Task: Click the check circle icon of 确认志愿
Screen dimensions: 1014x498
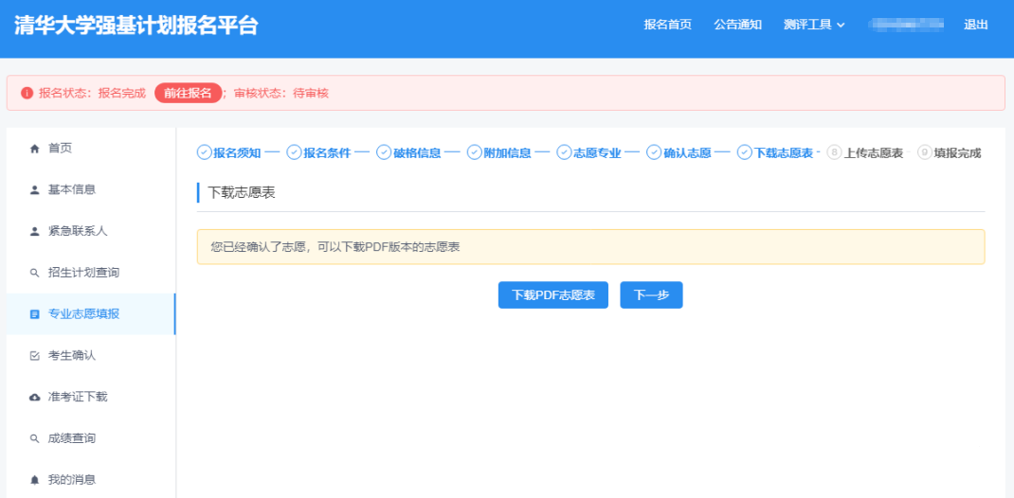Action: [x=655, y=153]
